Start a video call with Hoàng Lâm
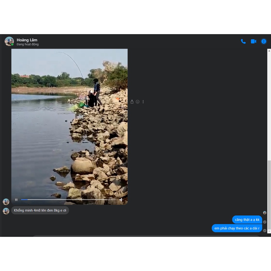 click(254, 41)
